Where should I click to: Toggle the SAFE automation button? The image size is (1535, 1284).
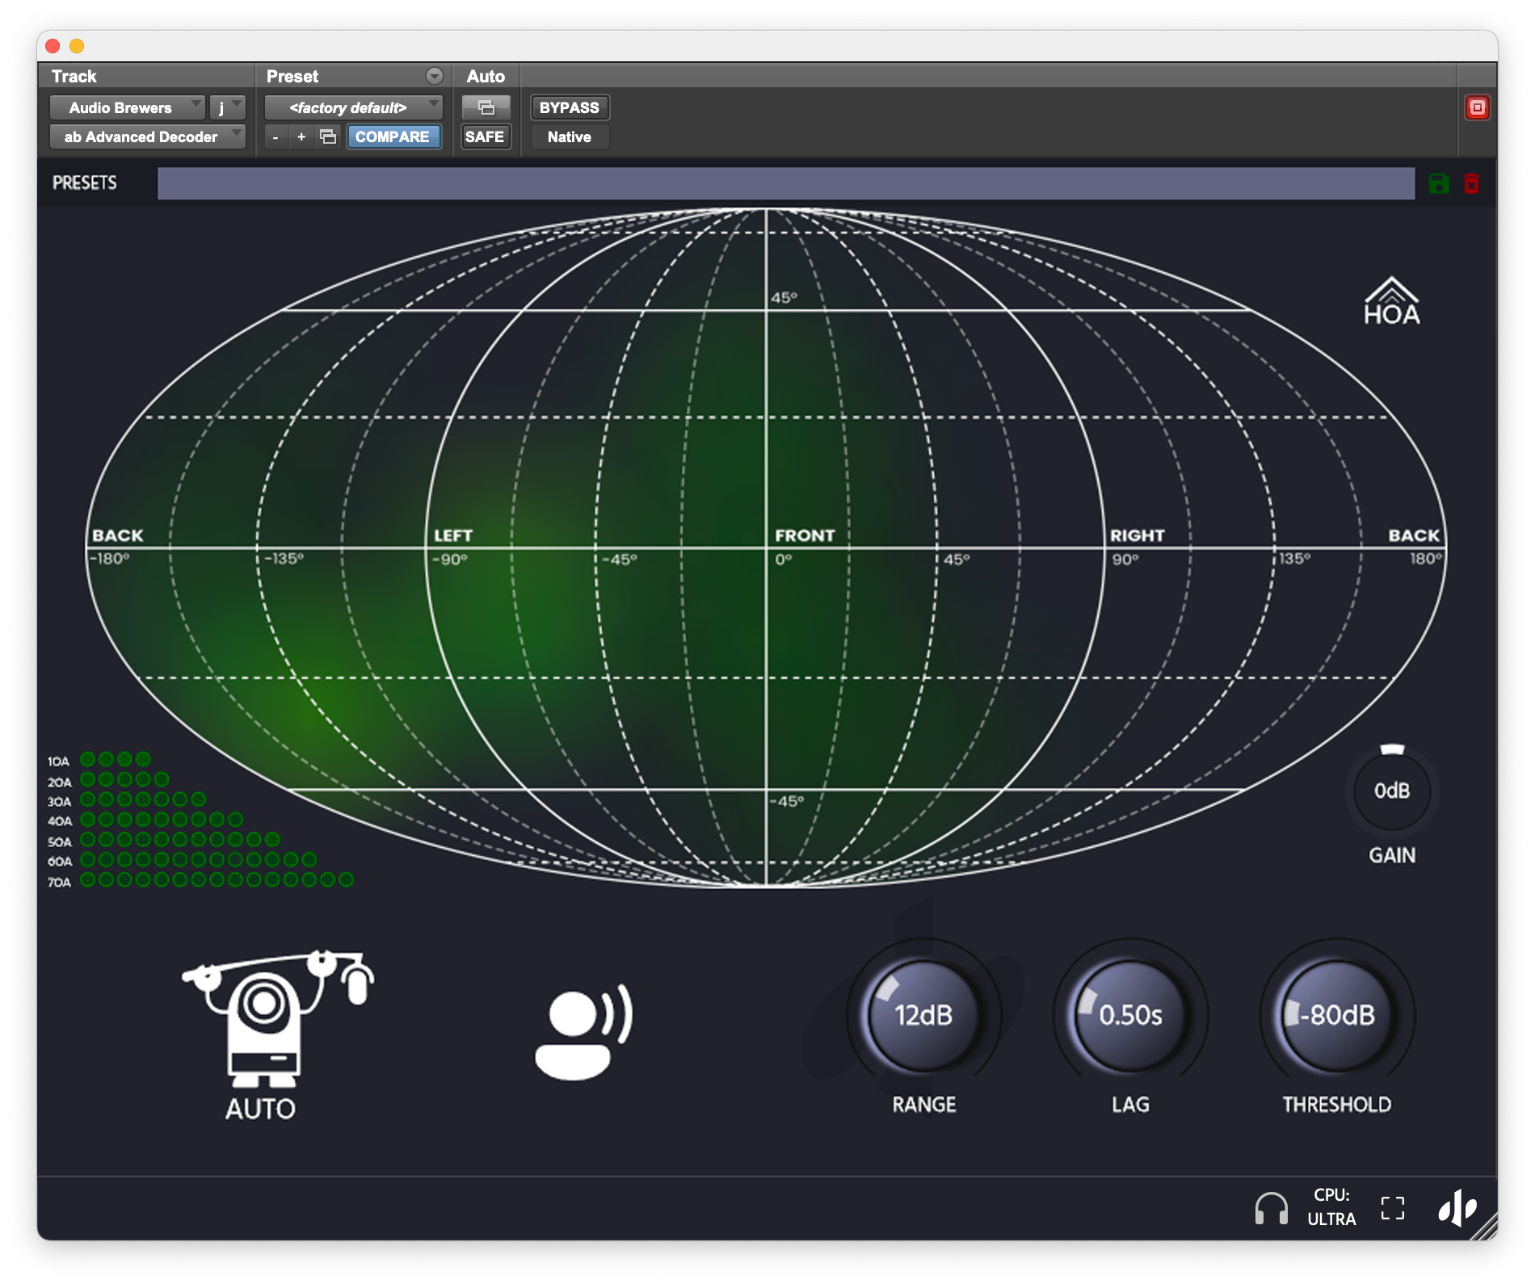[485, 136]
